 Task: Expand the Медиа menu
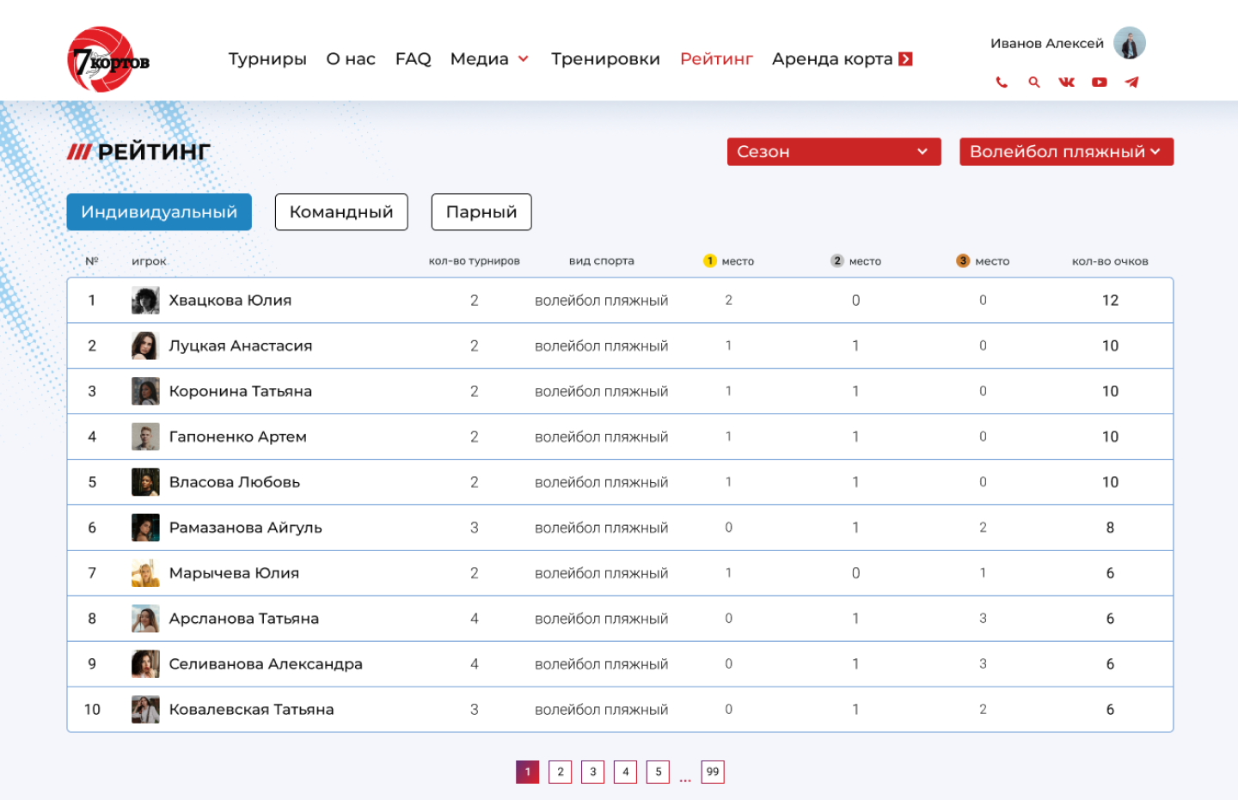coord(489,59)
